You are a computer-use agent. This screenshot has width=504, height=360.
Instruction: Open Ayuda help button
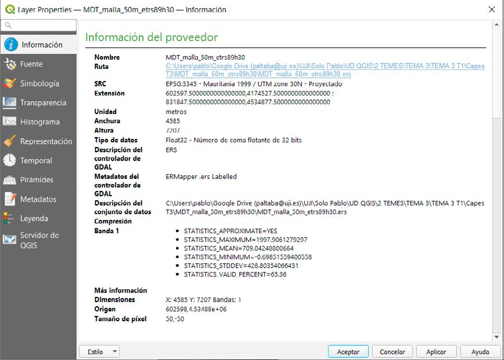pyautogui.click(x=480, y=352)
